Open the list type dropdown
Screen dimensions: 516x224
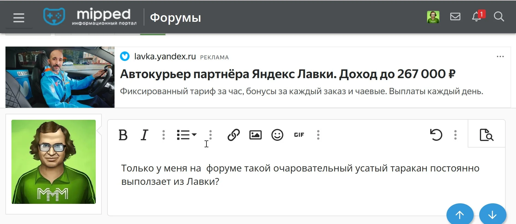tap(187, 135)
